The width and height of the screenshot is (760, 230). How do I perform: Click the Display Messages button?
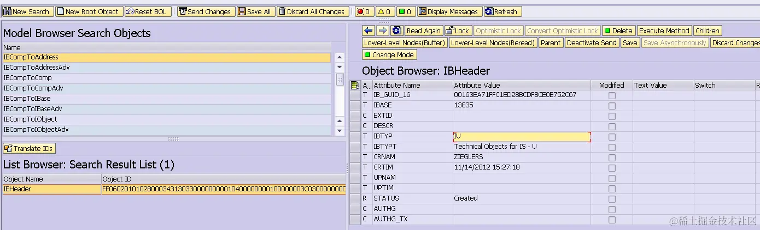pyautogui.click(x=449, y=11)
